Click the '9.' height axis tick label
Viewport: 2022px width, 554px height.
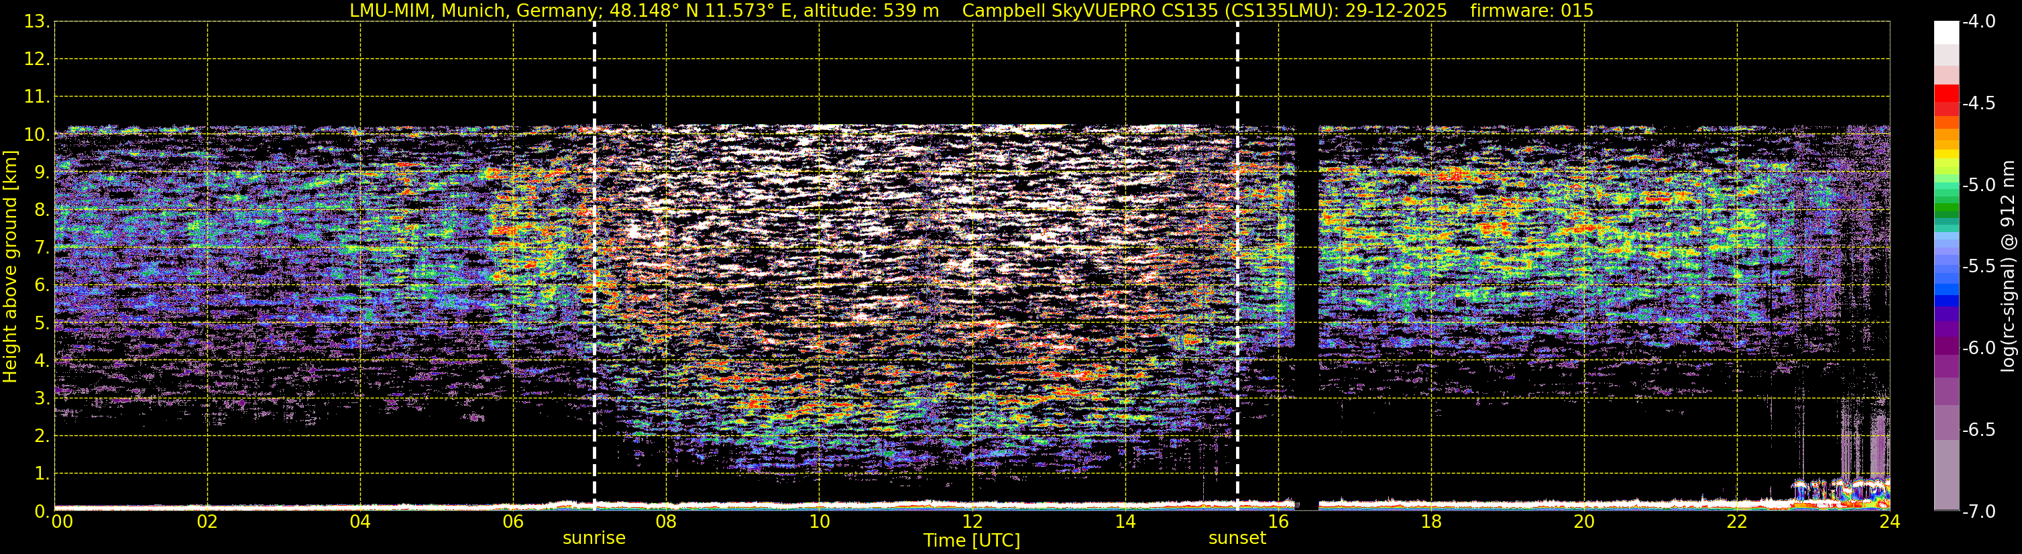[x=42, y=172]
